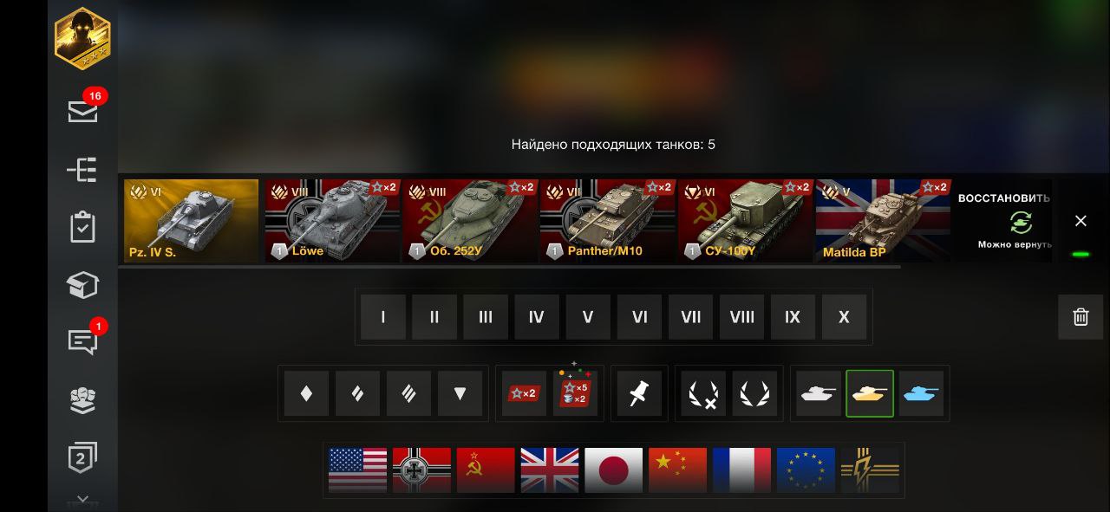Select the Löwe tank thumbnail
The height and width of the screenshot is (512, 1110).
[331, 221]
